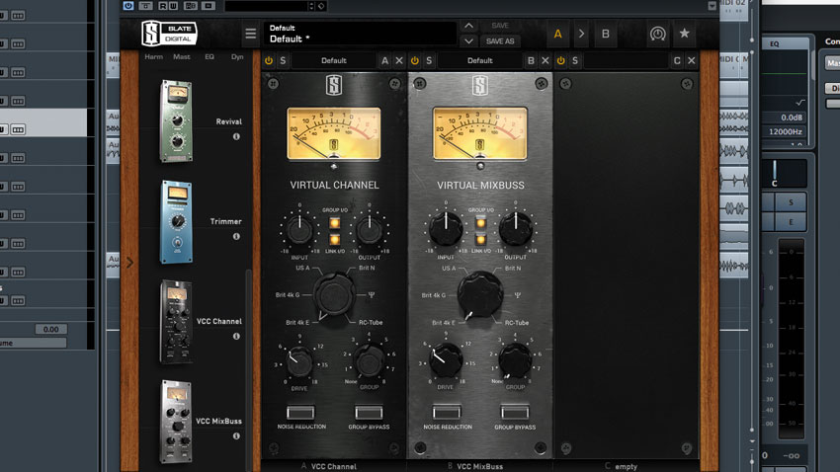
Task: Click Virtual Channel INPUT knob
Action: coord(299,230)
